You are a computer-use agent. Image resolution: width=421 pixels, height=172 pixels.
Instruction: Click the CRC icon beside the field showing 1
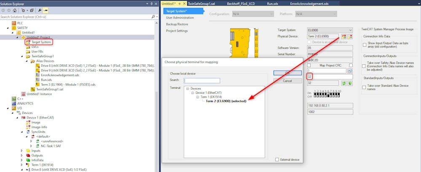click(x=350, y=71)
